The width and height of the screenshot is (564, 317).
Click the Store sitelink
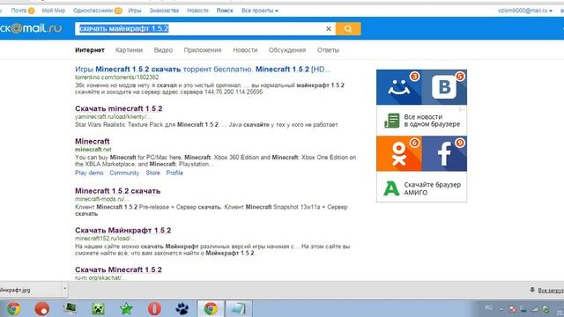(152, 173)
